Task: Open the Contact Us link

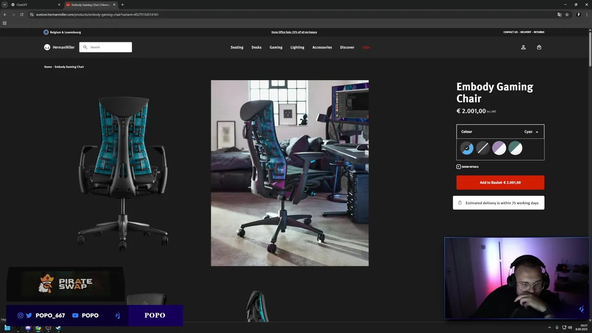Action: [x=511, y=32]
